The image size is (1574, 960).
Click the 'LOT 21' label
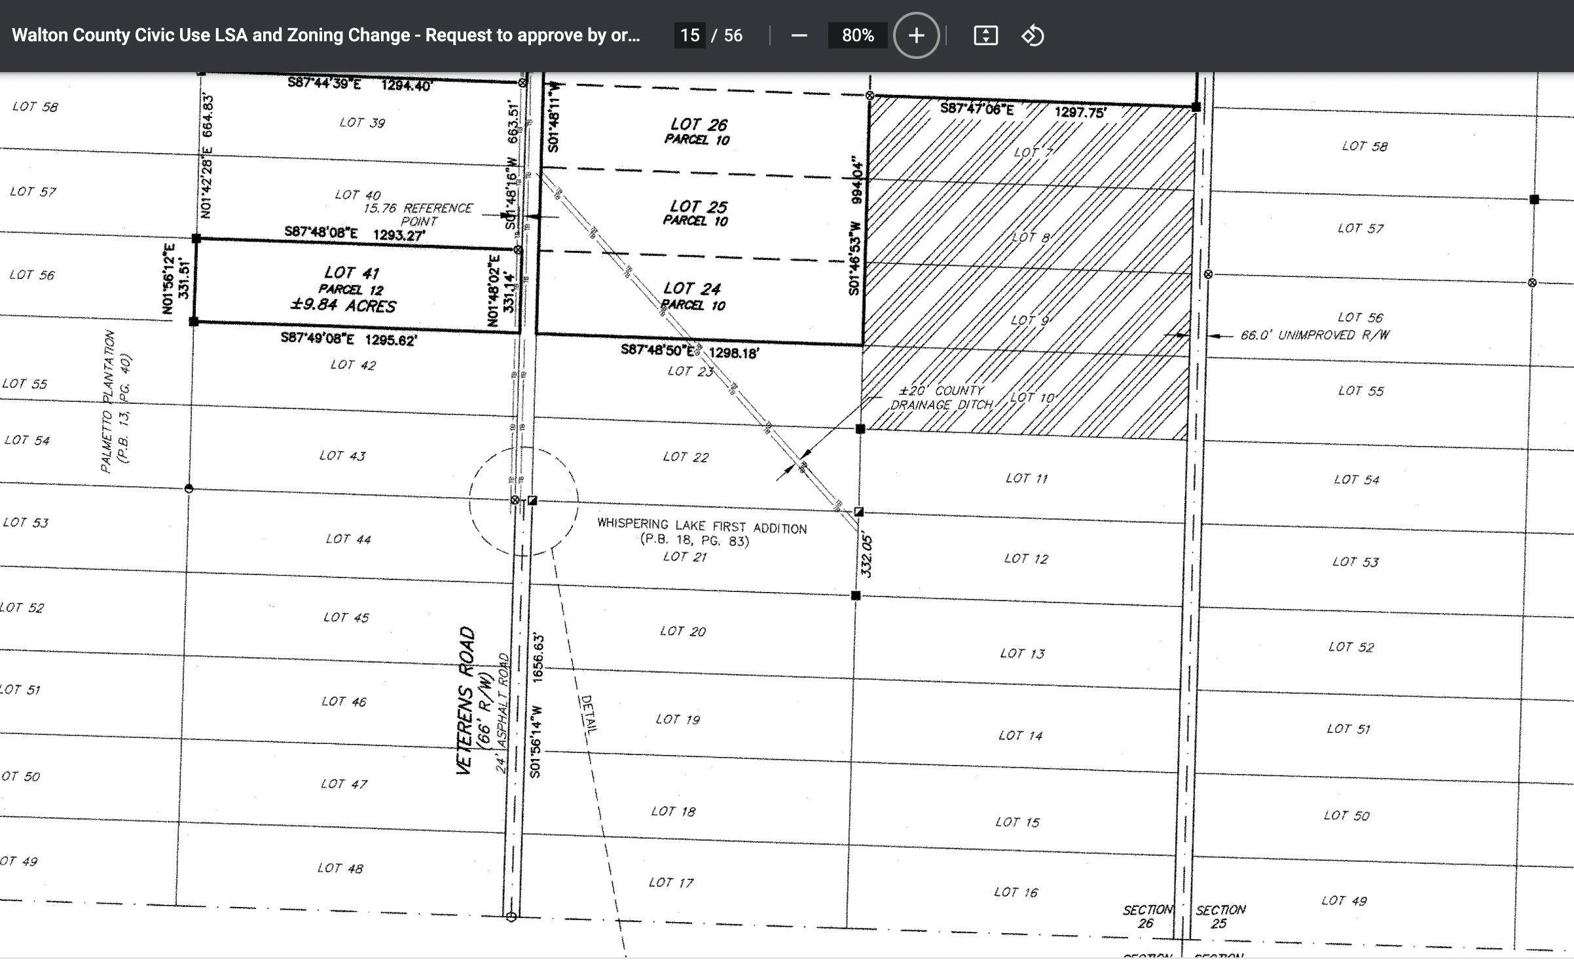(685, 557)
